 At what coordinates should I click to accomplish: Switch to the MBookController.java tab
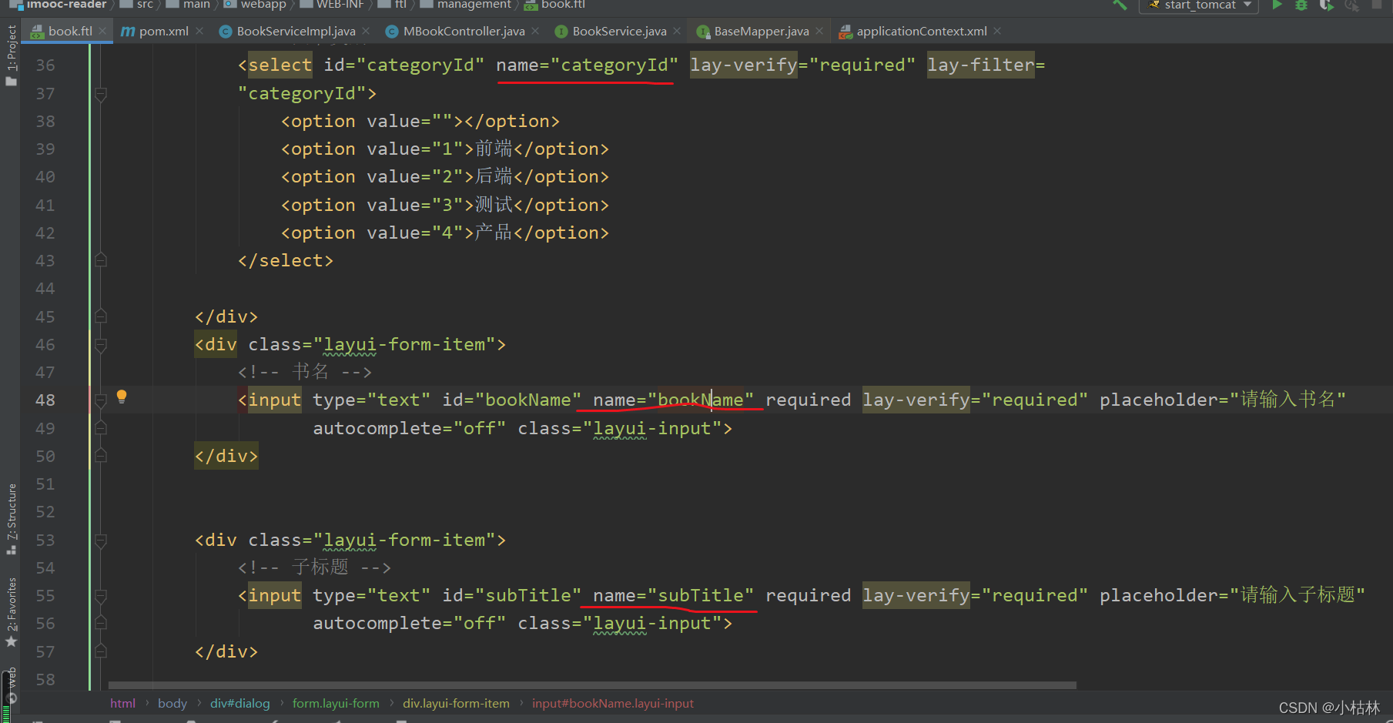pos(464,32)
